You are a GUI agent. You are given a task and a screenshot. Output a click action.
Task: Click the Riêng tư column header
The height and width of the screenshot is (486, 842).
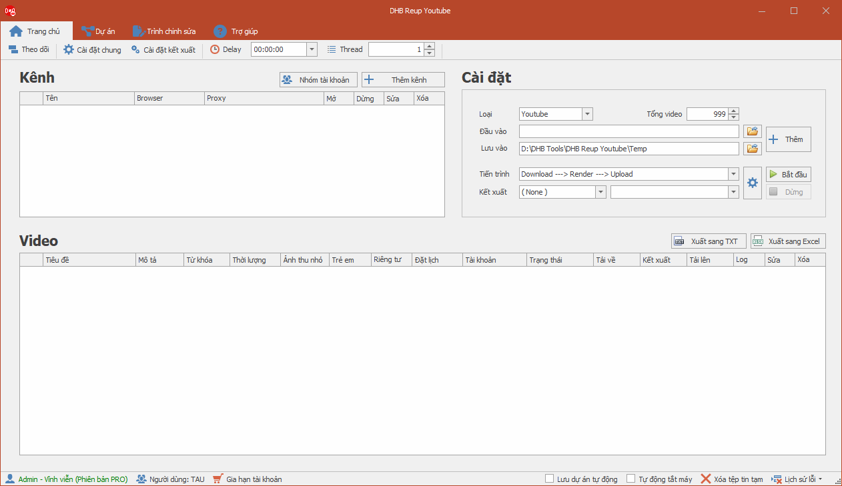(391, 260)
